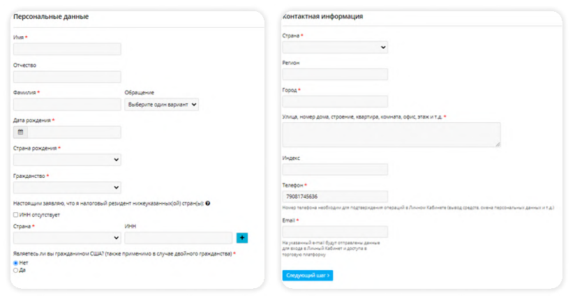Focus the 'Телефон' field
575x300 pixels.
tap(335, 197)
